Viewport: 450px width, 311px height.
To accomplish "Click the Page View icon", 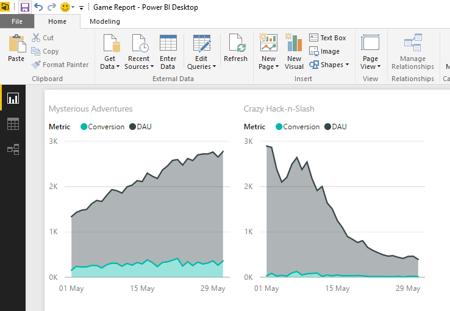I will pyautogui.click(x=370, y=43).
